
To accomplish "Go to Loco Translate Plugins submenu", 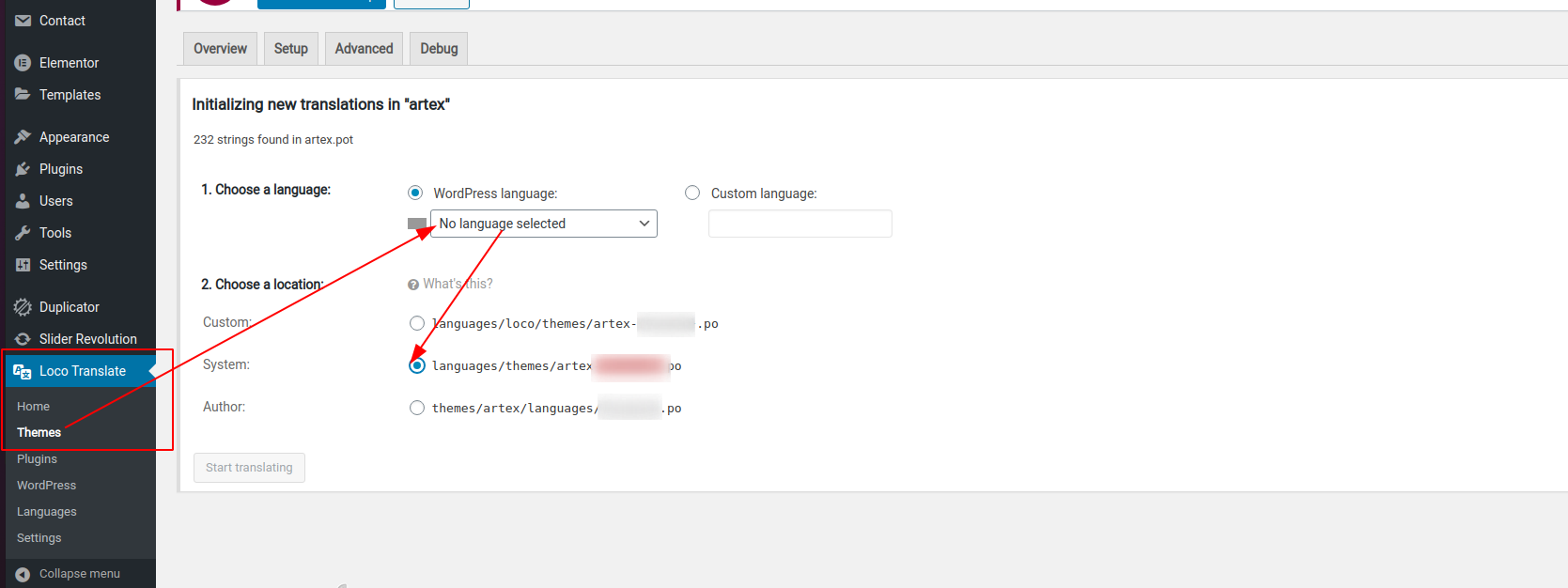I will pos(37,459).
